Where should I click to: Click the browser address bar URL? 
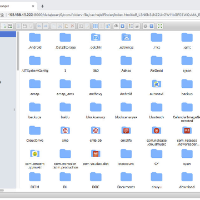tap(104, 15)
